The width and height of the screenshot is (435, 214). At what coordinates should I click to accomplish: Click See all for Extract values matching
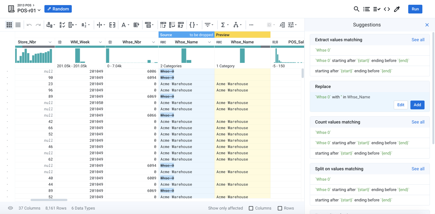coord(418,40)
